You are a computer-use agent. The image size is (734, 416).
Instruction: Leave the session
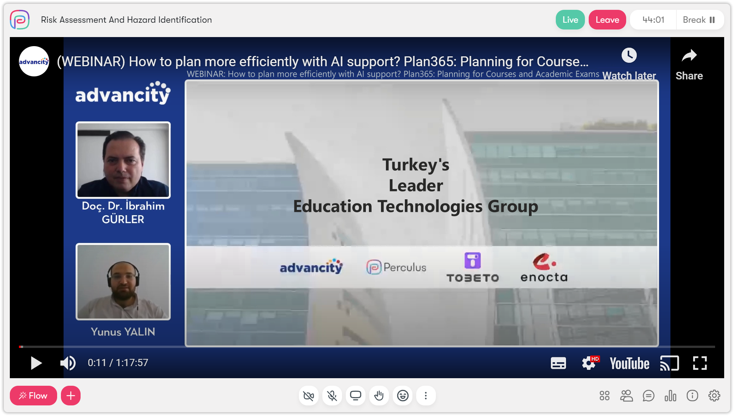(x=607, y=20)
